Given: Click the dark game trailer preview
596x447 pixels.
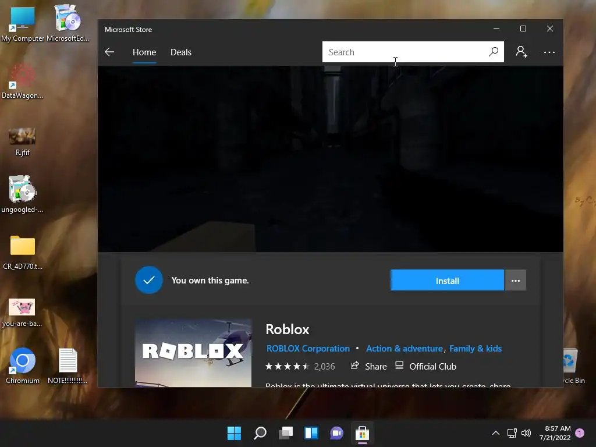Looking at the screenshot, I should (331, 158).
